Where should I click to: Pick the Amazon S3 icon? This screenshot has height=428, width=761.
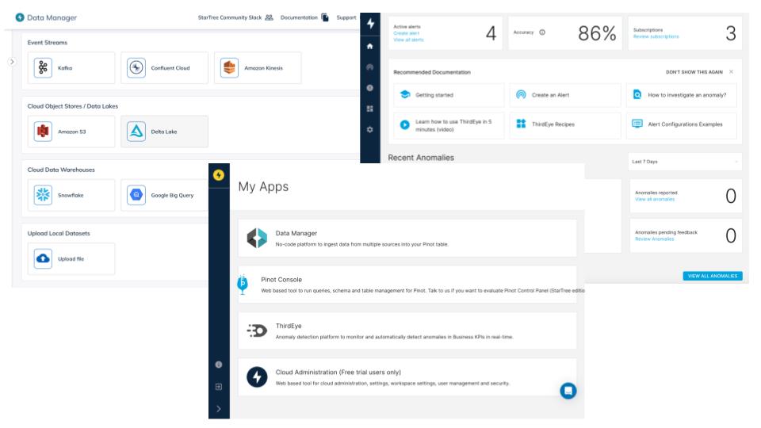[x=43, y=132]
